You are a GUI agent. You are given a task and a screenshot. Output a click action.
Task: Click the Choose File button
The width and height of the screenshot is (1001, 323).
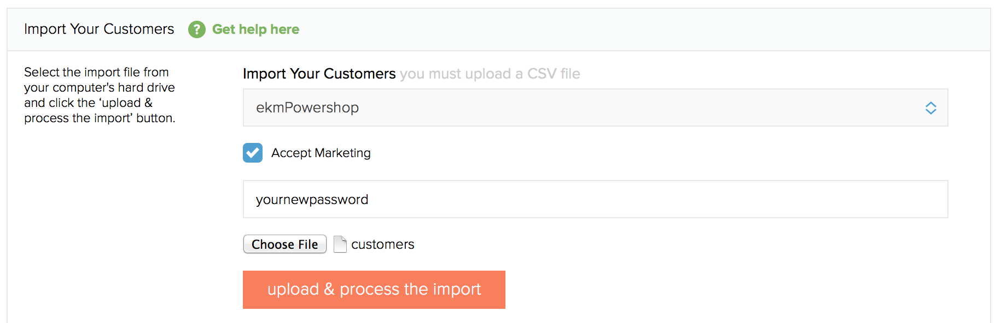coord(285,244)
